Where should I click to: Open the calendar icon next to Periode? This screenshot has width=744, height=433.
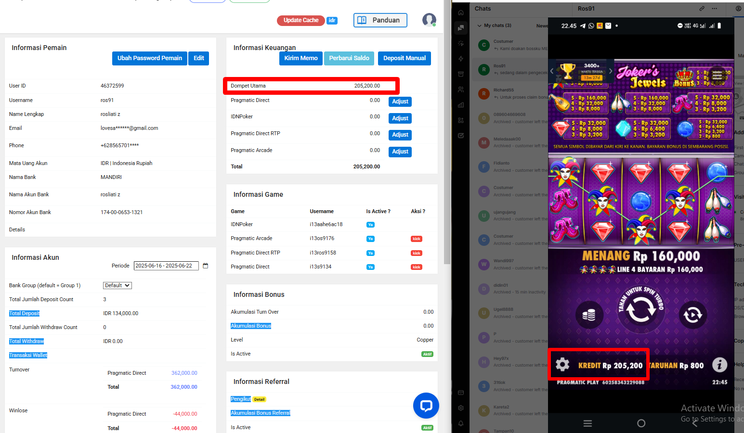(206, 266)
